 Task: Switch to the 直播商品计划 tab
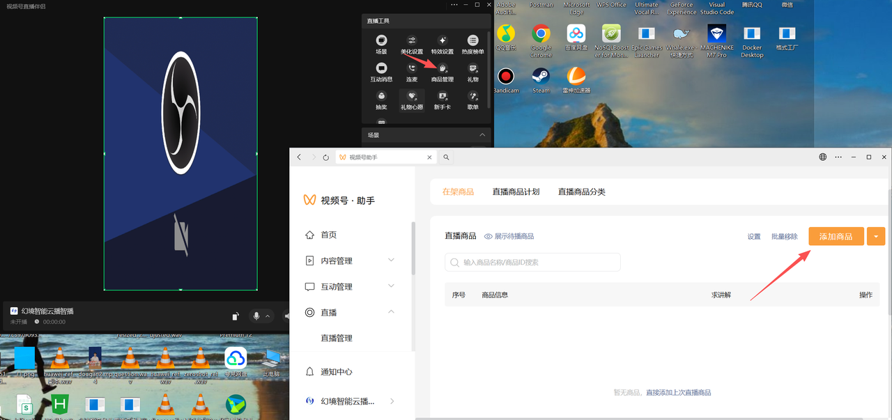(x=516, y=191)
